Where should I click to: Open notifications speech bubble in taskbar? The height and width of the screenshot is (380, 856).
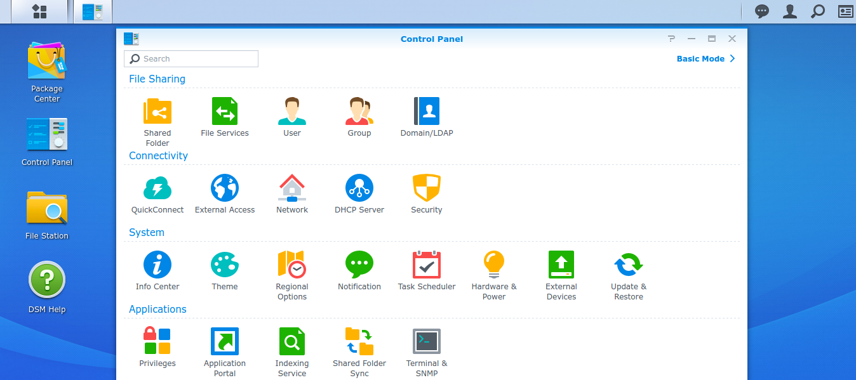761,11
